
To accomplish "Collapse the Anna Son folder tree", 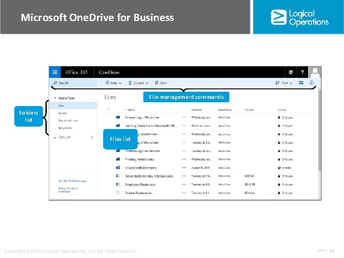I will (x=55, y=98).
